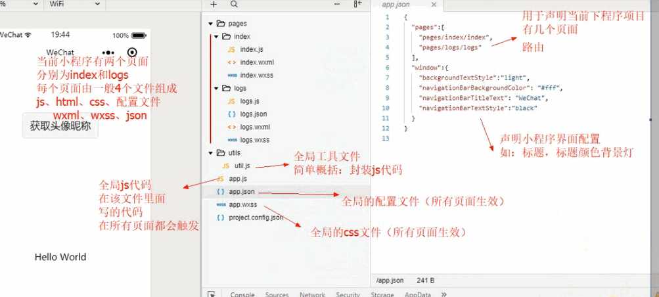Screen dimensions: 659x297
Task: Collapse the index folder
Action: point(216,37)
